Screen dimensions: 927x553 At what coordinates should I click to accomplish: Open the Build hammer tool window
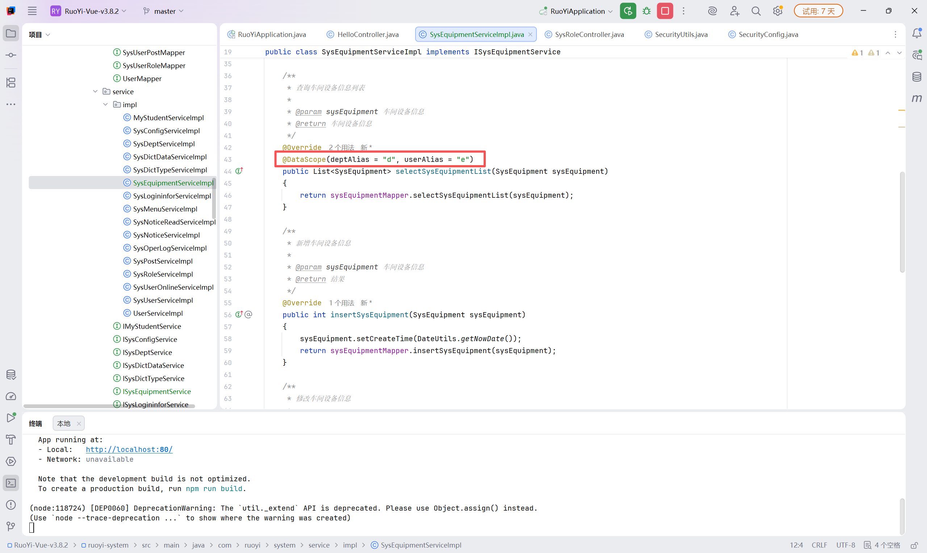11,440
